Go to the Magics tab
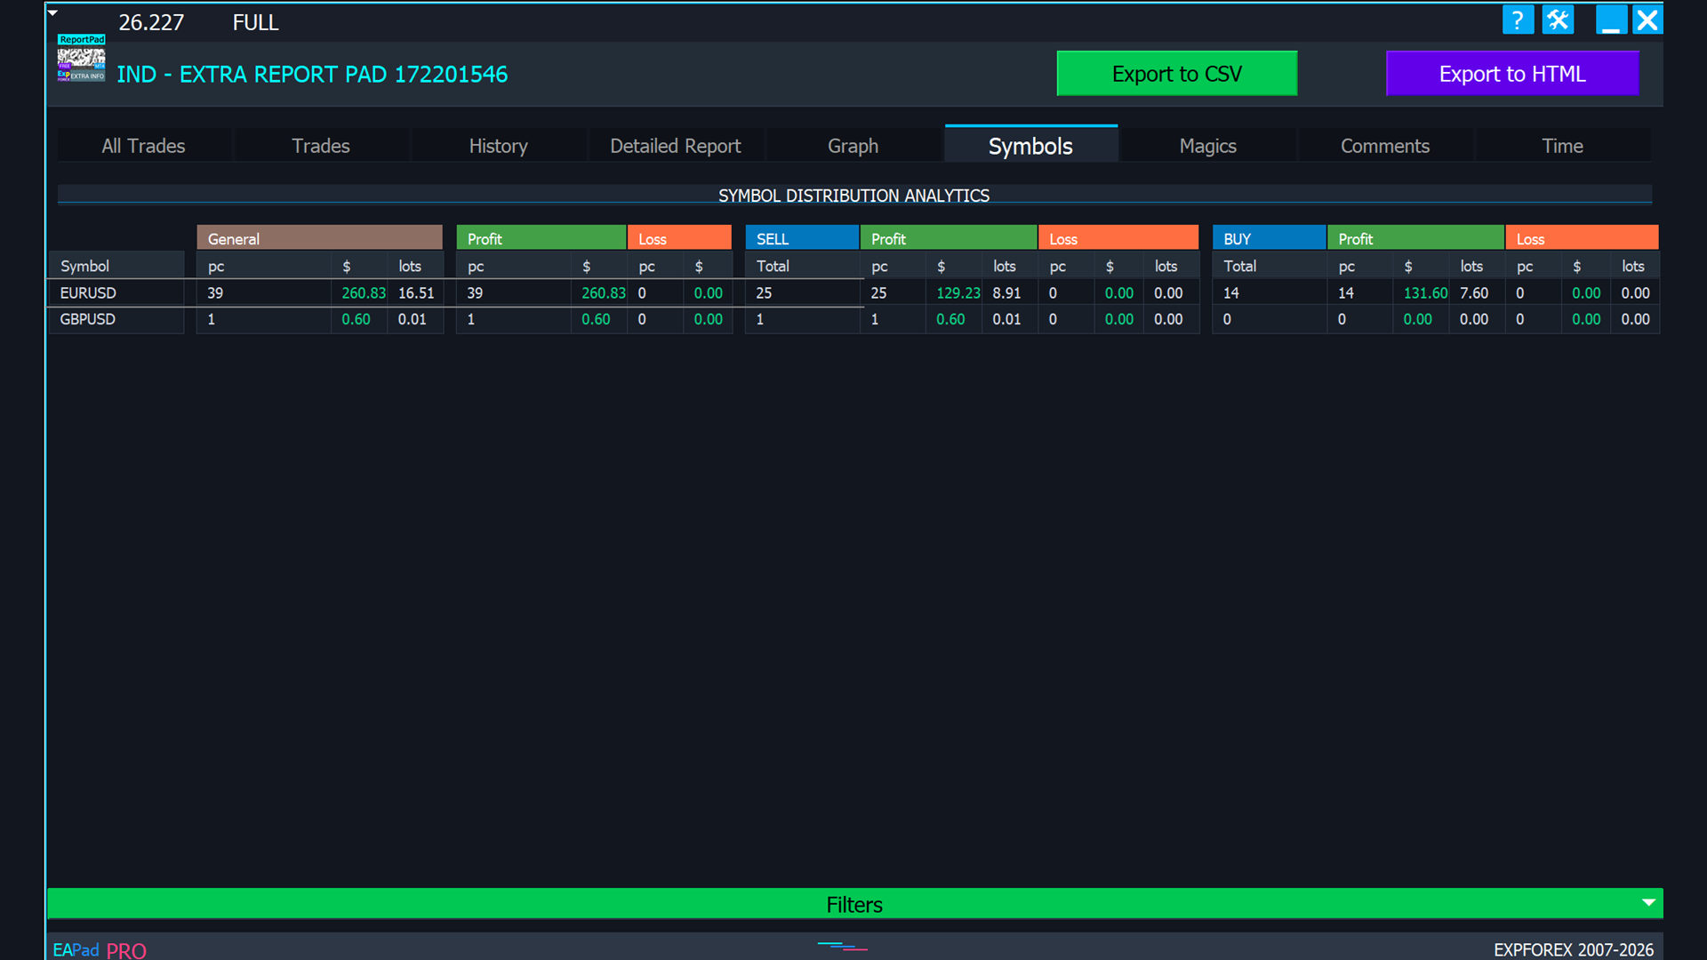The width and height of the screenshot is (1707, 960). (1207, 146)
